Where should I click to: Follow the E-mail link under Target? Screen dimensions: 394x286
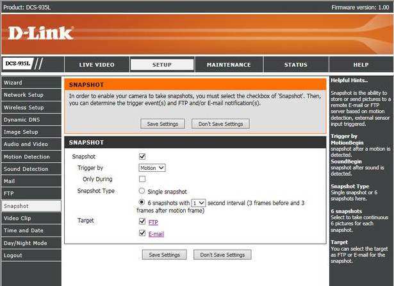tap(156, 234)
